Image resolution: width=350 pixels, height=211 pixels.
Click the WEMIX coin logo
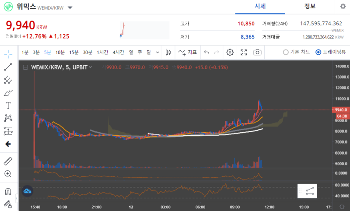8,7
